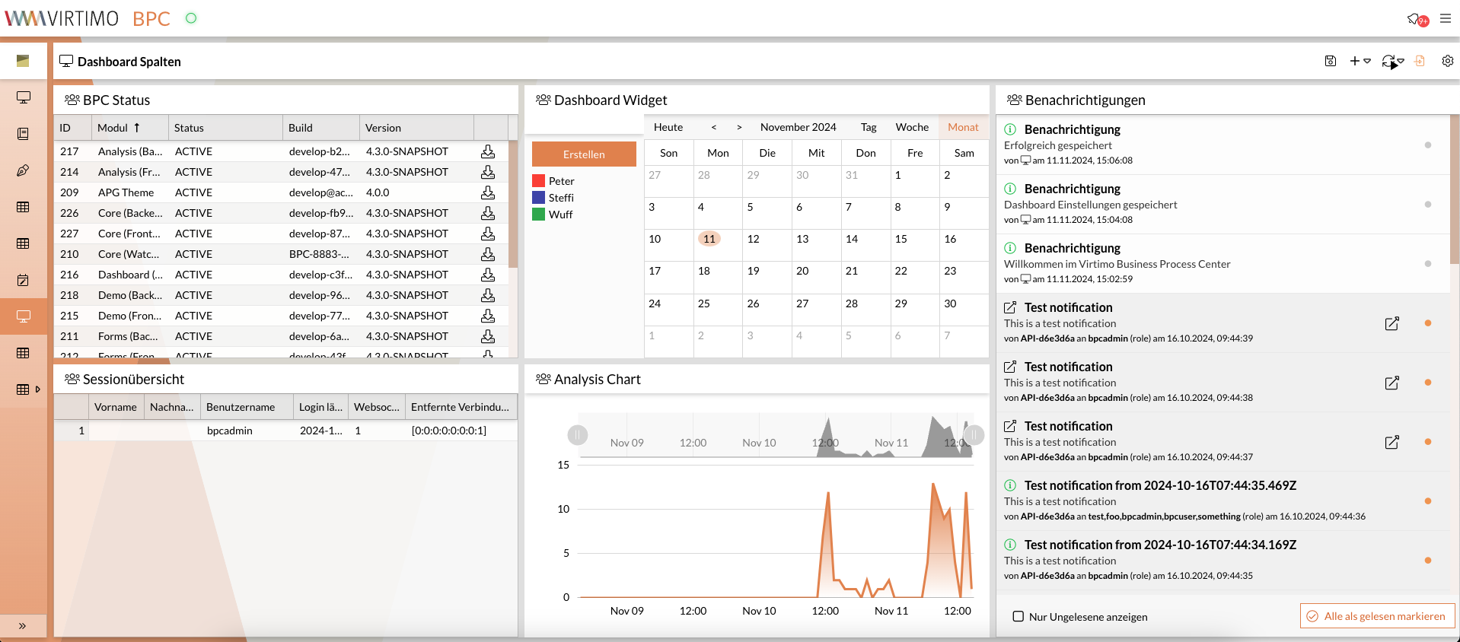Toggle unread dot of first Test notification
1460x642 pixels.
click(x=1427, y=323)
